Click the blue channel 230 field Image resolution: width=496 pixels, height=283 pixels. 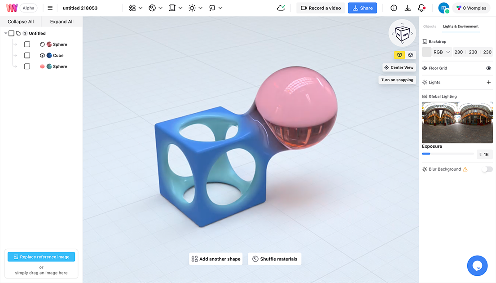[x=487, y=52]
